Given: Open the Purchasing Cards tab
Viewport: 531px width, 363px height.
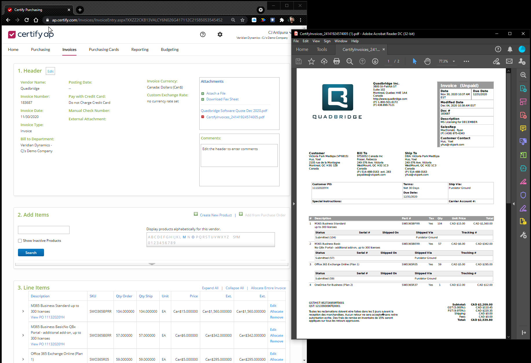Looking at the screenshot, I should point(104,49).
